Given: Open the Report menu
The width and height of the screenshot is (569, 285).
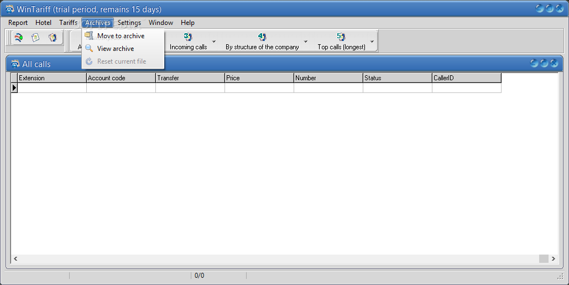Looking at the screenshot, I should [x=18, y=23].
